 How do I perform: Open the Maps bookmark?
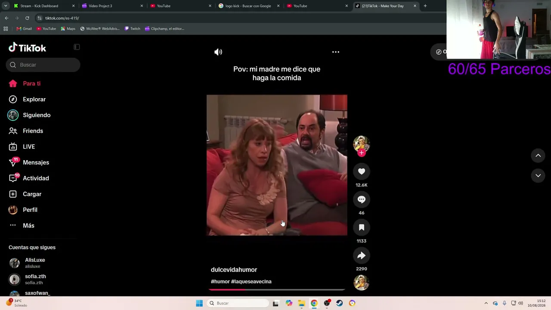[68, 29]
